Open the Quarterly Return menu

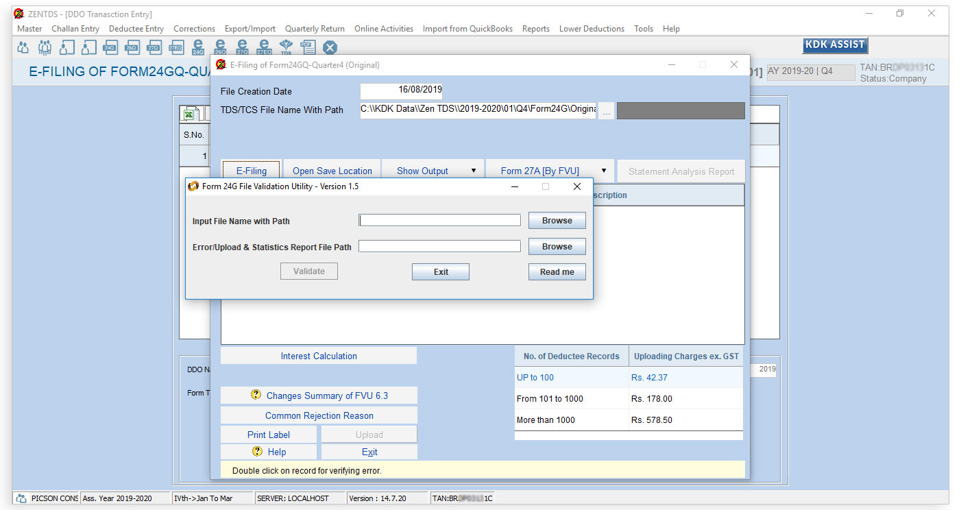click(x=315, y=29)
